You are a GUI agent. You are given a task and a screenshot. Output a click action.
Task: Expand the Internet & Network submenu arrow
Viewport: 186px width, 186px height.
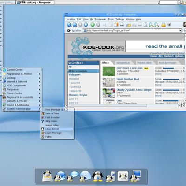pyautogui.click(x=40, y=82)
